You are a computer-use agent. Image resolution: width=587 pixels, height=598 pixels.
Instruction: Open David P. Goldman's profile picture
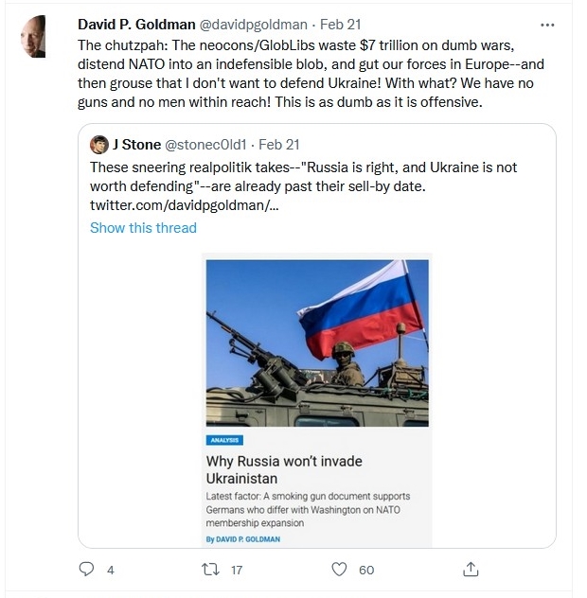[33, 36]
